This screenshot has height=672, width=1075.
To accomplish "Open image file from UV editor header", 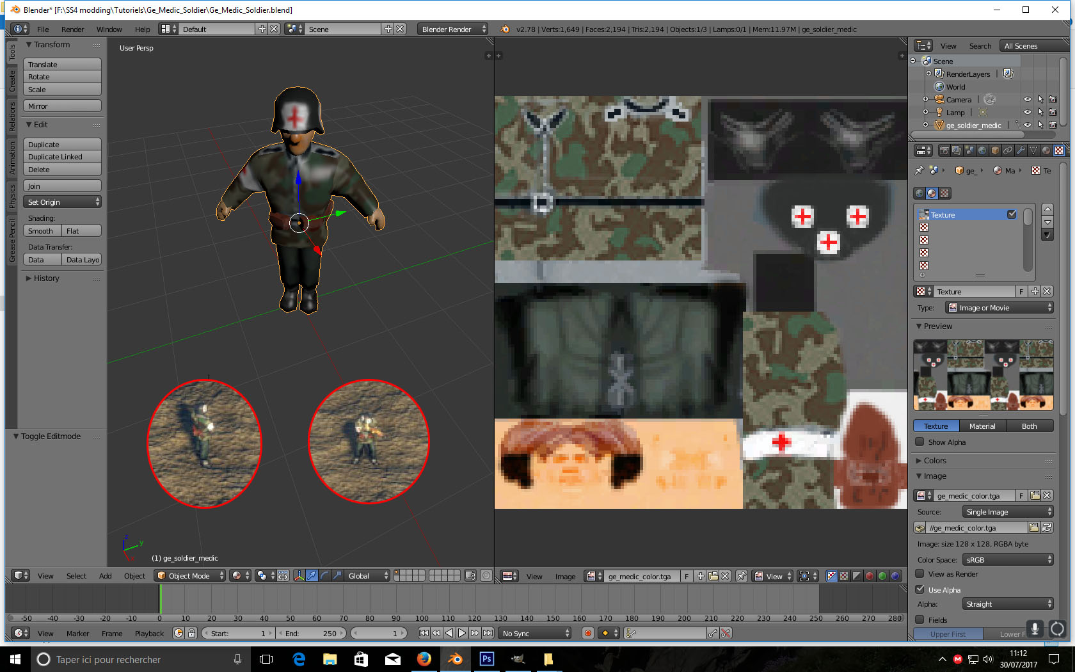I will 713,576.
